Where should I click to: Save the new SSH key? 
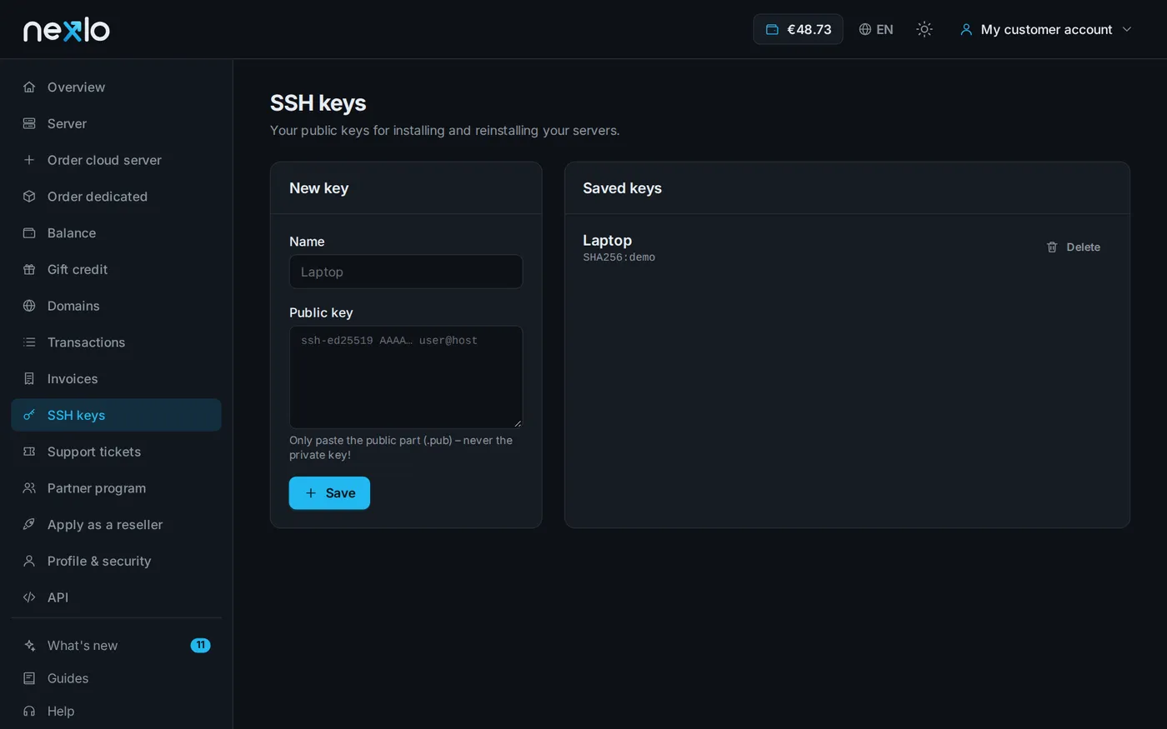[329, 493]
